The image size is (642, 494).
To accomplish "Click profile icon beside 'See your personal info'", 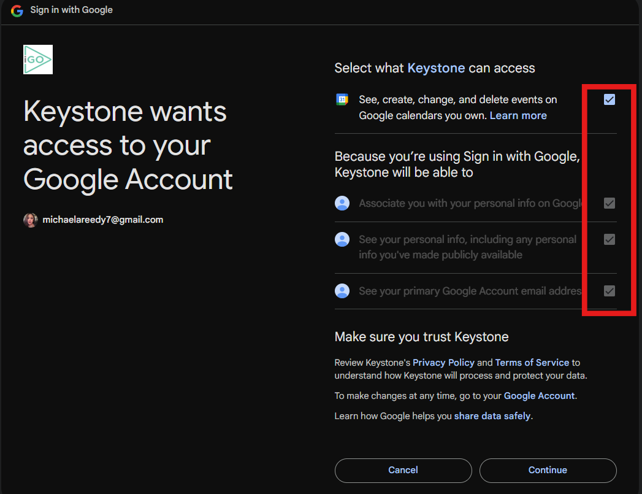I will pyautogui.click(x=342, y=239).
